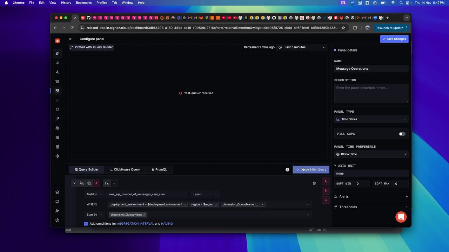The image size is (449, 252).
Task: Expand the WHERE filter dropdown arrow
Action: 308,204
